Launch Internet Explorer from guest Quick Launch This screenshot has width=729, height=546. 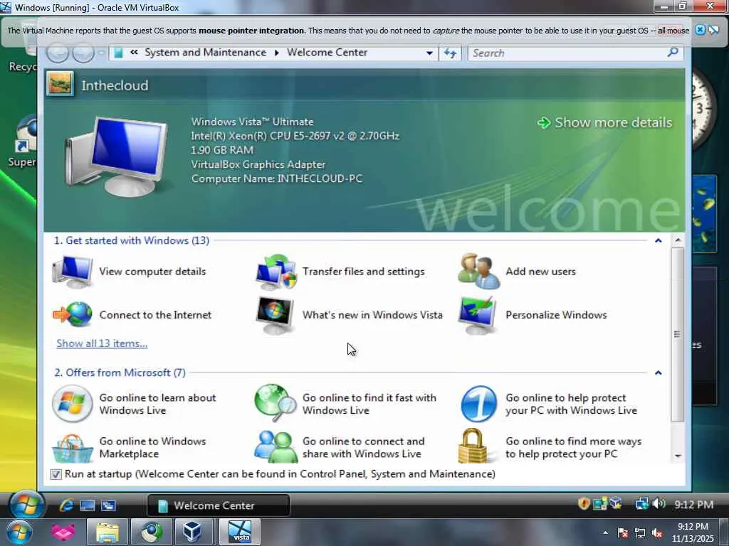coord(66,505)
